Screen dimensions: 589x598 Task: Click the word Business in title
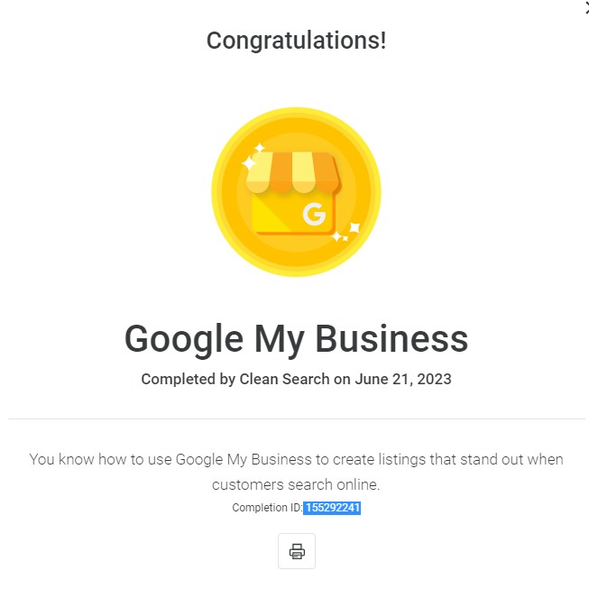tap(391, 338)
